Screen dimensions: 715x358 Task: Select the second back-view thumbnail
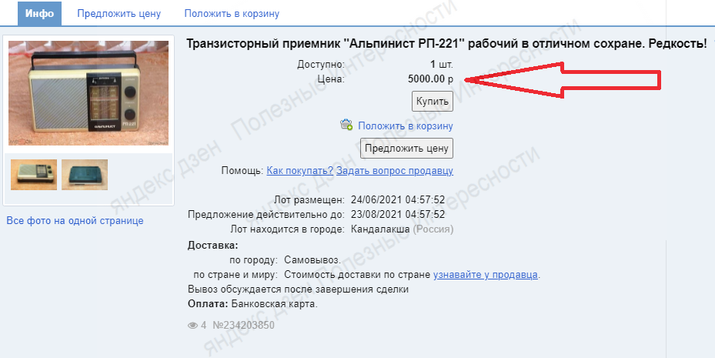point(85,175)
